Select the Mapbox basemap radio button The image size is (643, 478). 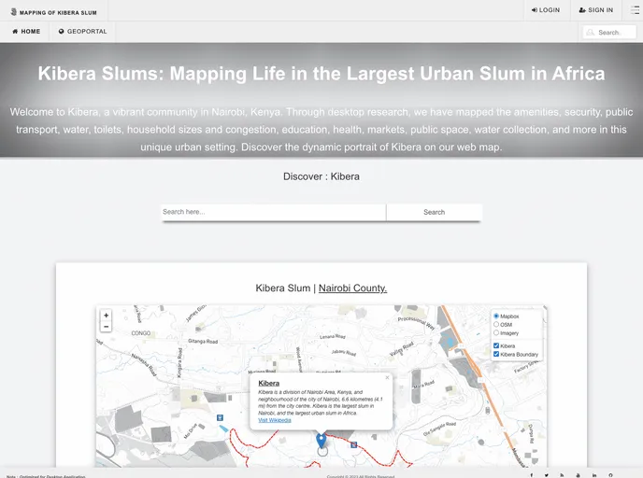(x=496, y=316)
